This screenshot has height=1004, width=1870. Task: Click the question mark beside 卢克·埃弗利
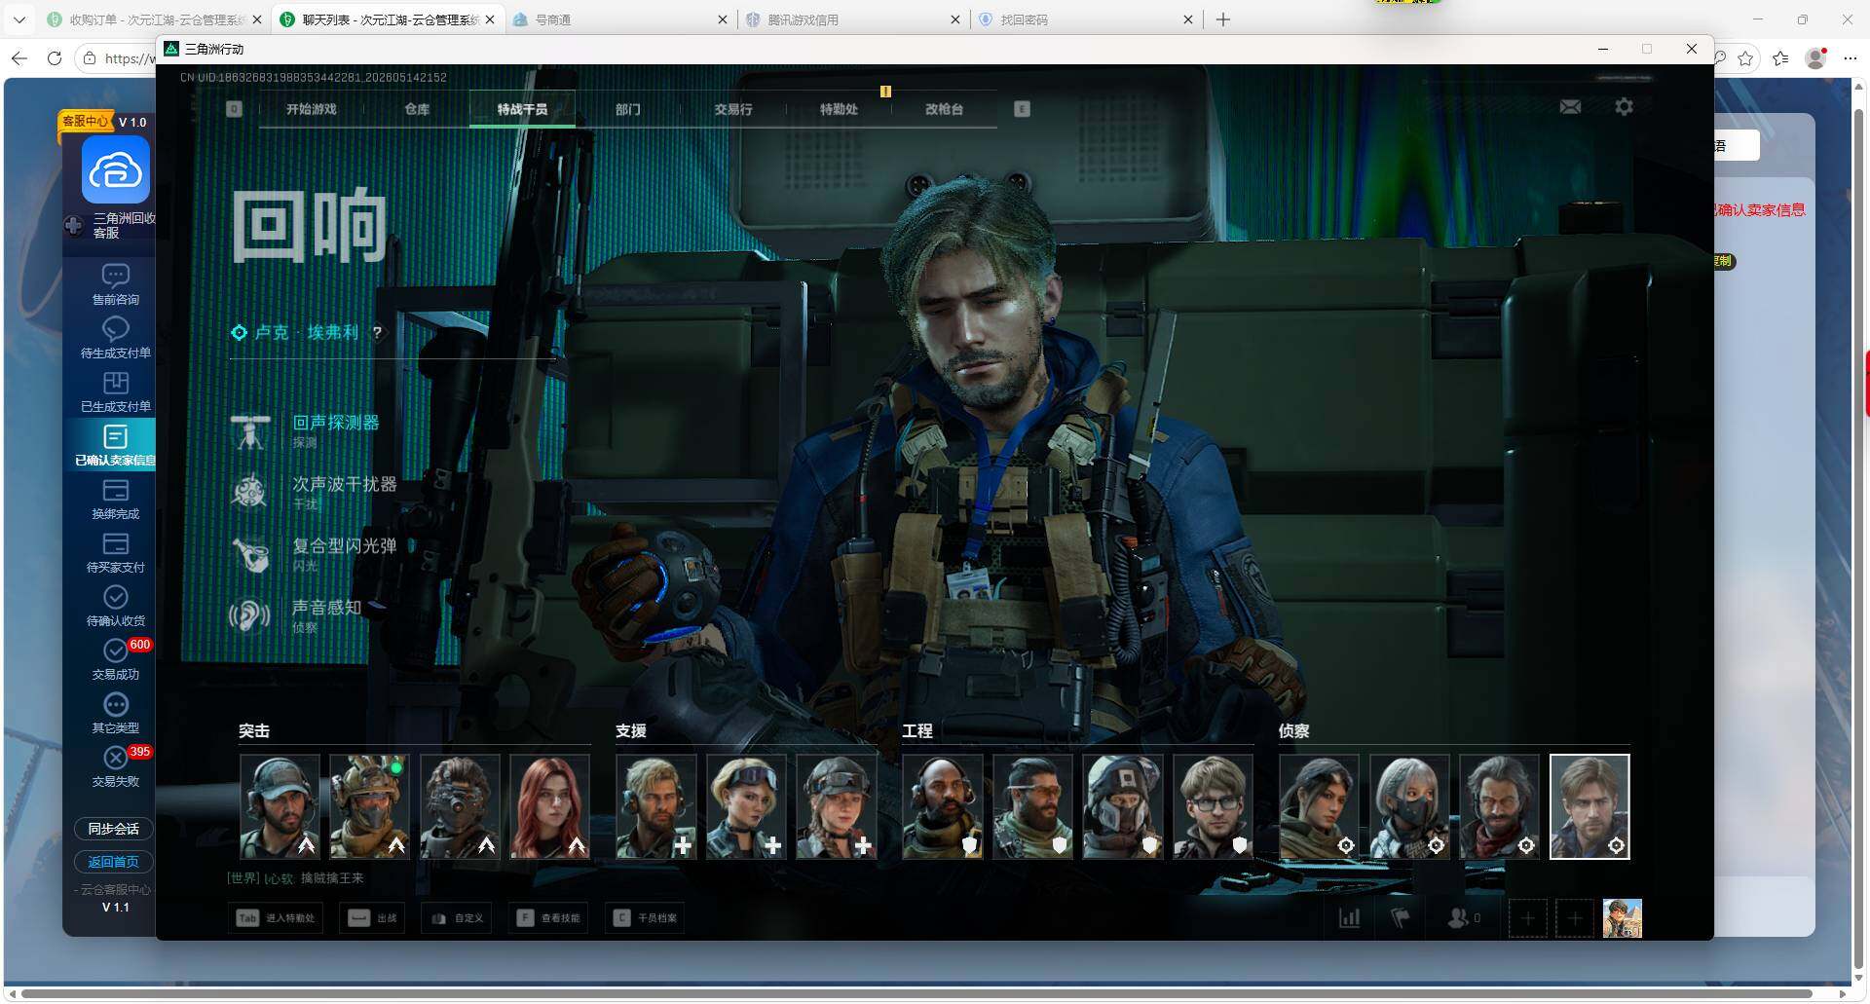pyautogui.click(x=377, y=332)
